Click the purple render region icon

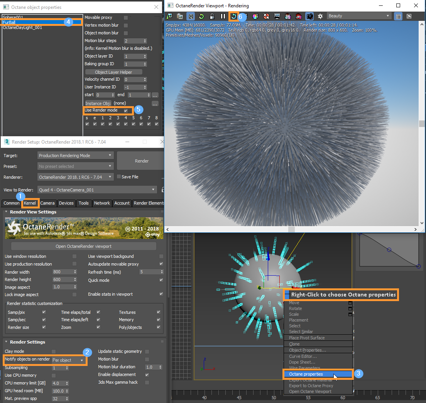[288, 16]
